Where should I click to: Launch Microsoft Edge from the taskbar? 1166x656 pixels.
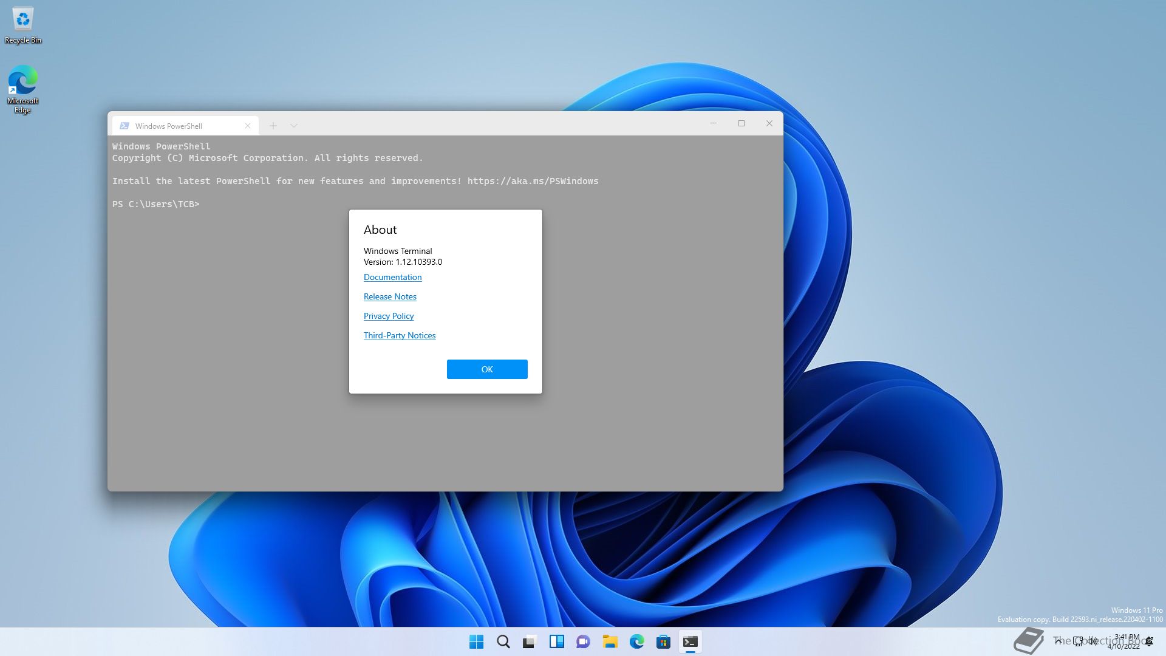tap(637, 641)
